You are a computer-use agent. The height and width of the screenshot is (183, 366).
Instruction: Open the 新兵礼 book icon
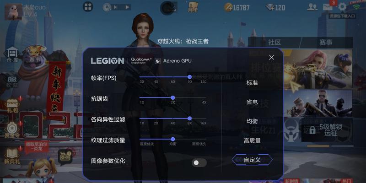point(12,156)
